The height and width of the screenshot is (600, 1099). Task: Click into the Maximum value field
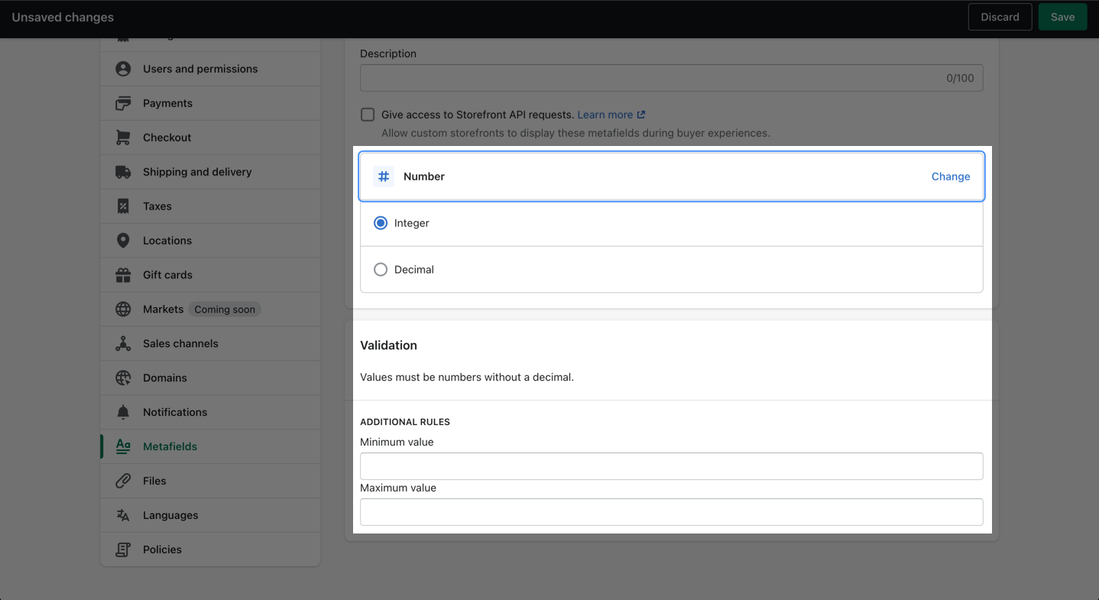(671, 512)
